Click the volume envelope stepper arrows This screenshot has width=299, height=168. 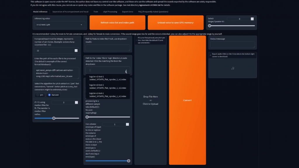pyautogui.click(x=127, y=124)
